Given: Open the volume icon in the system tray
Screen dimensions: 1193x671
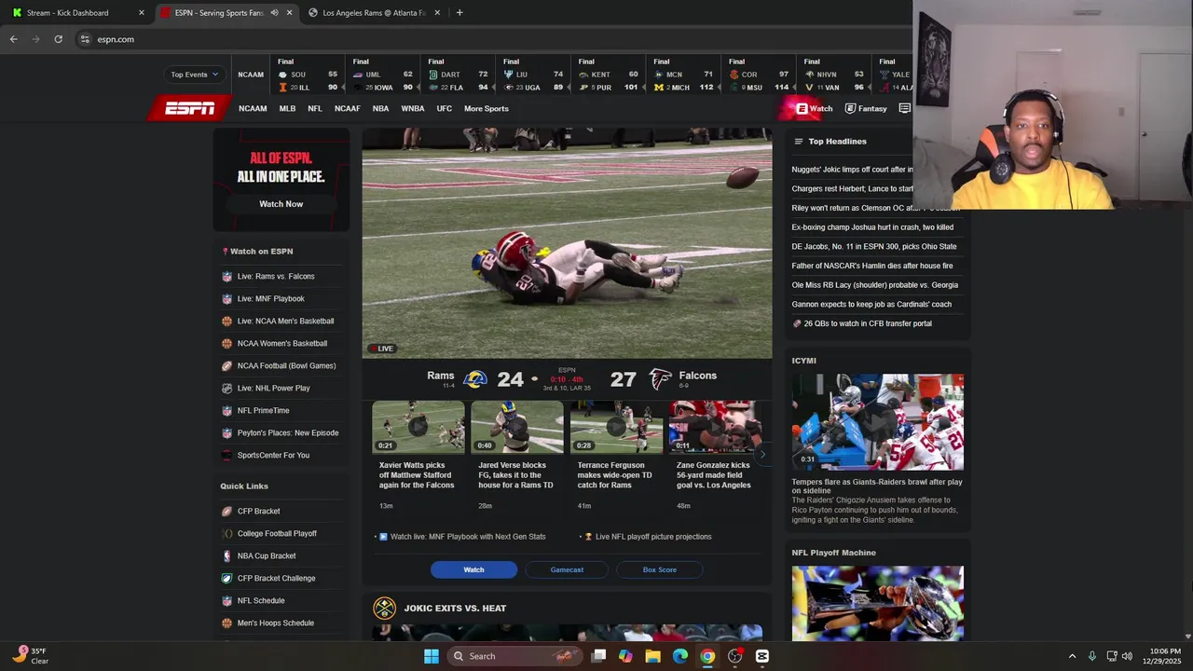Looking at the screenshot, I should (1127, 656).
